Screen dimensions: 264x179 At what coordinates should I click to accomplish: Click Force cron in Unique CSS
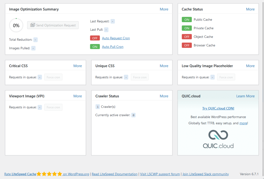pos(140,77)
